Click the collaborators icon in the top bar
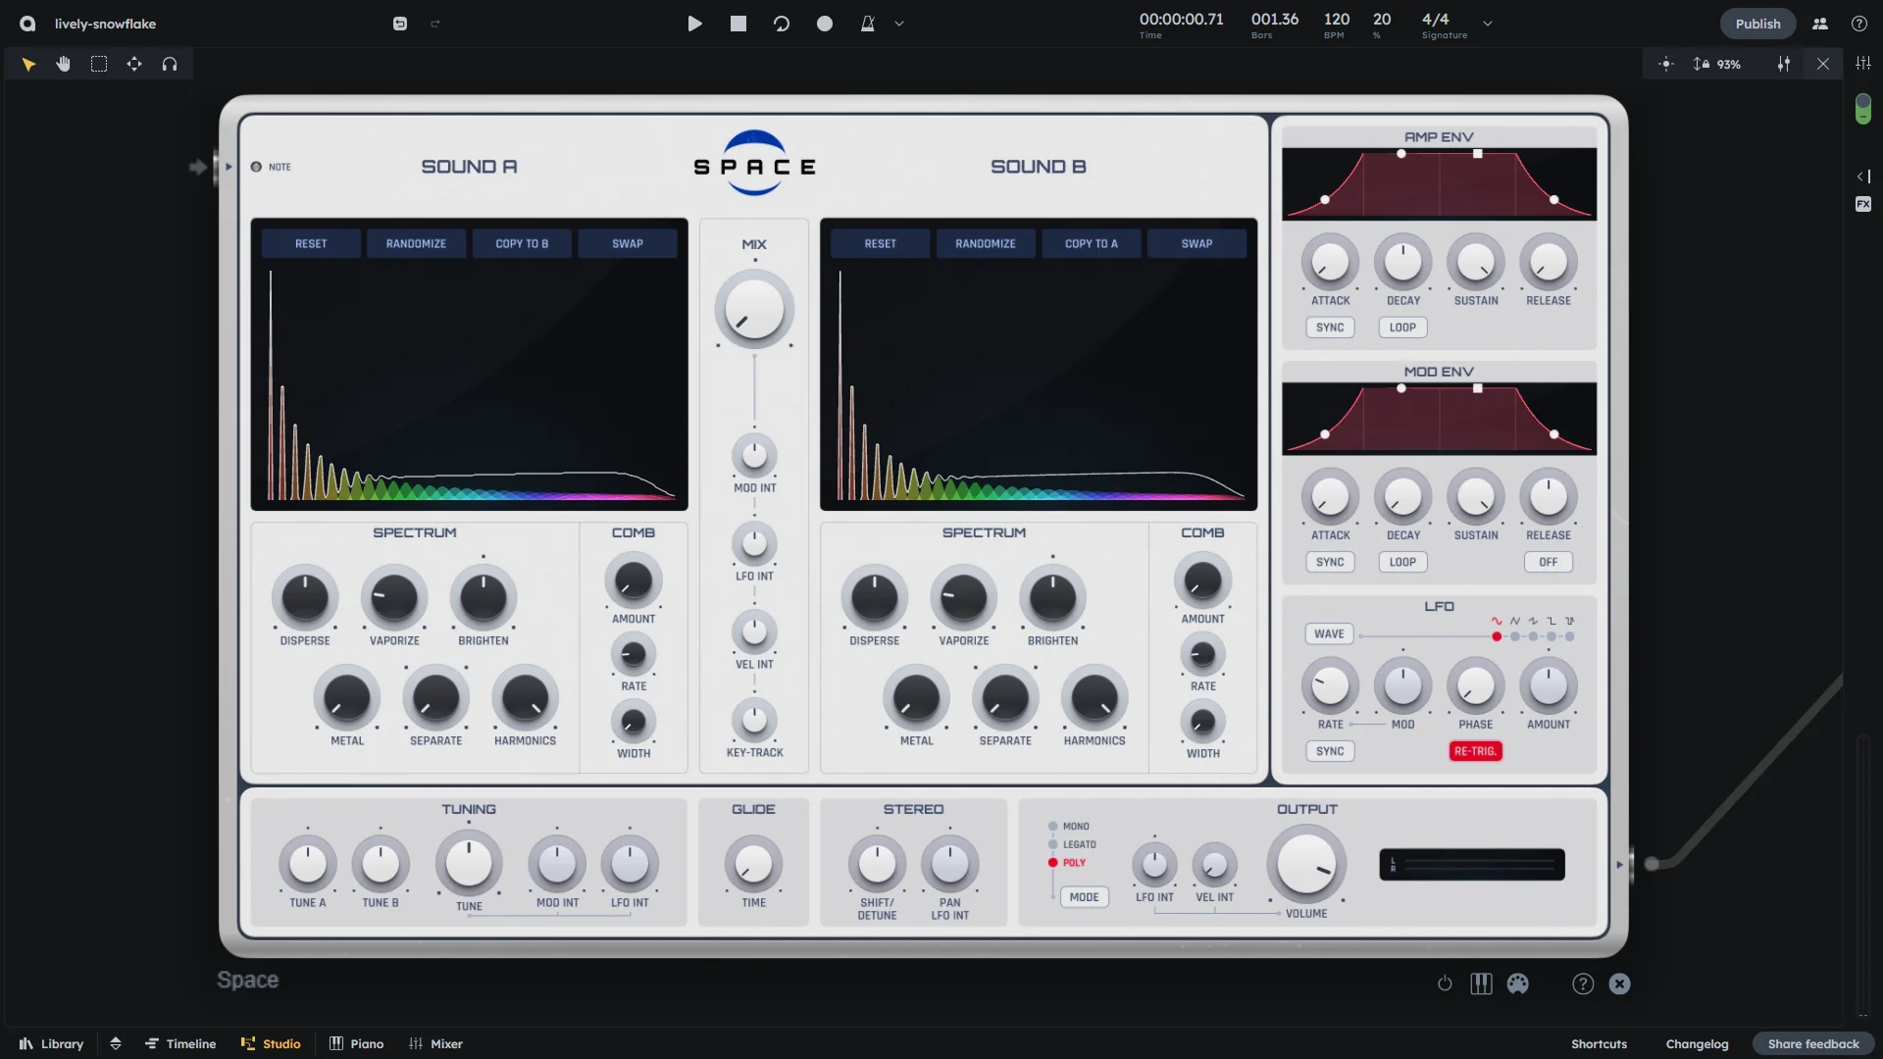This screenshot has height=1059, width=1883. 1819,24
